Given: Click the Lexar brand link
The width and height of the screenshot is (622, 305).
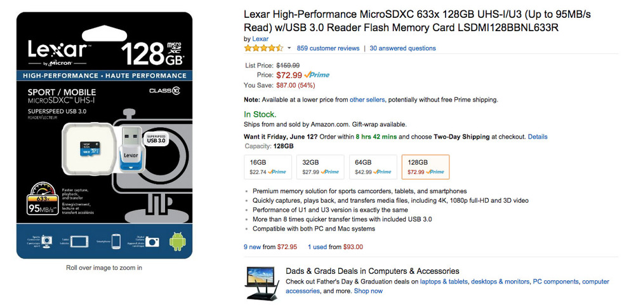Looking at the screenshot, I should 260,39.
